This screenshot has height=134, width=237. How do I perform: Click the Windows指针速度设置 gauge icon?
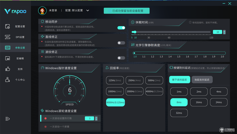pyautogui.click(x=42, y=68)
